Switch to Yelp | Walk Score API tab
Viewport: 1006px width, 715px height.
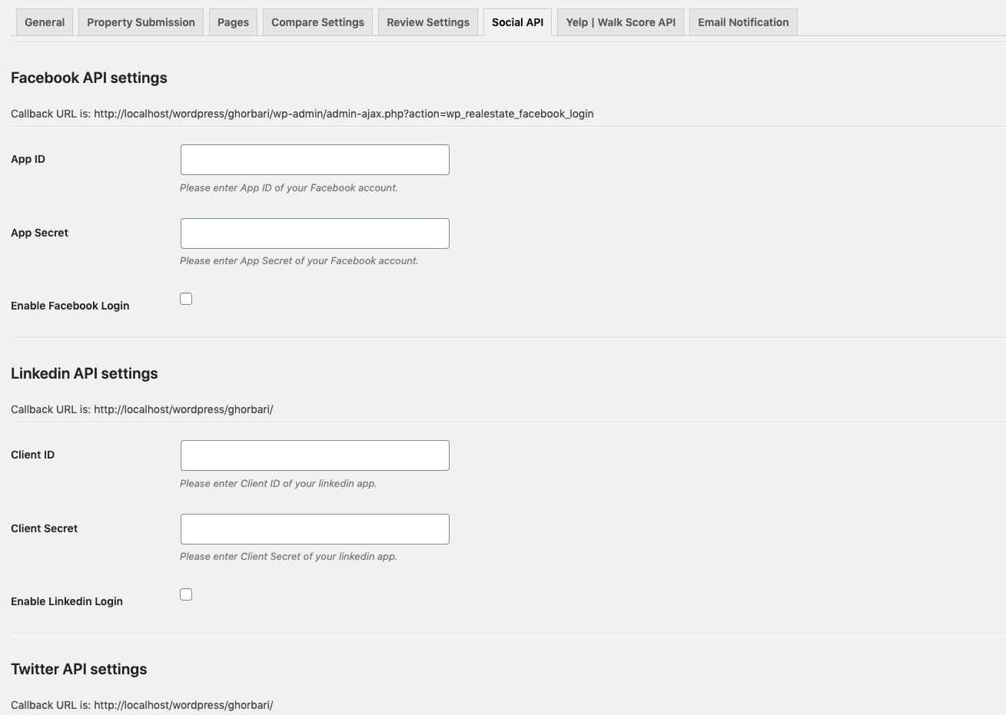coord(620,22)
